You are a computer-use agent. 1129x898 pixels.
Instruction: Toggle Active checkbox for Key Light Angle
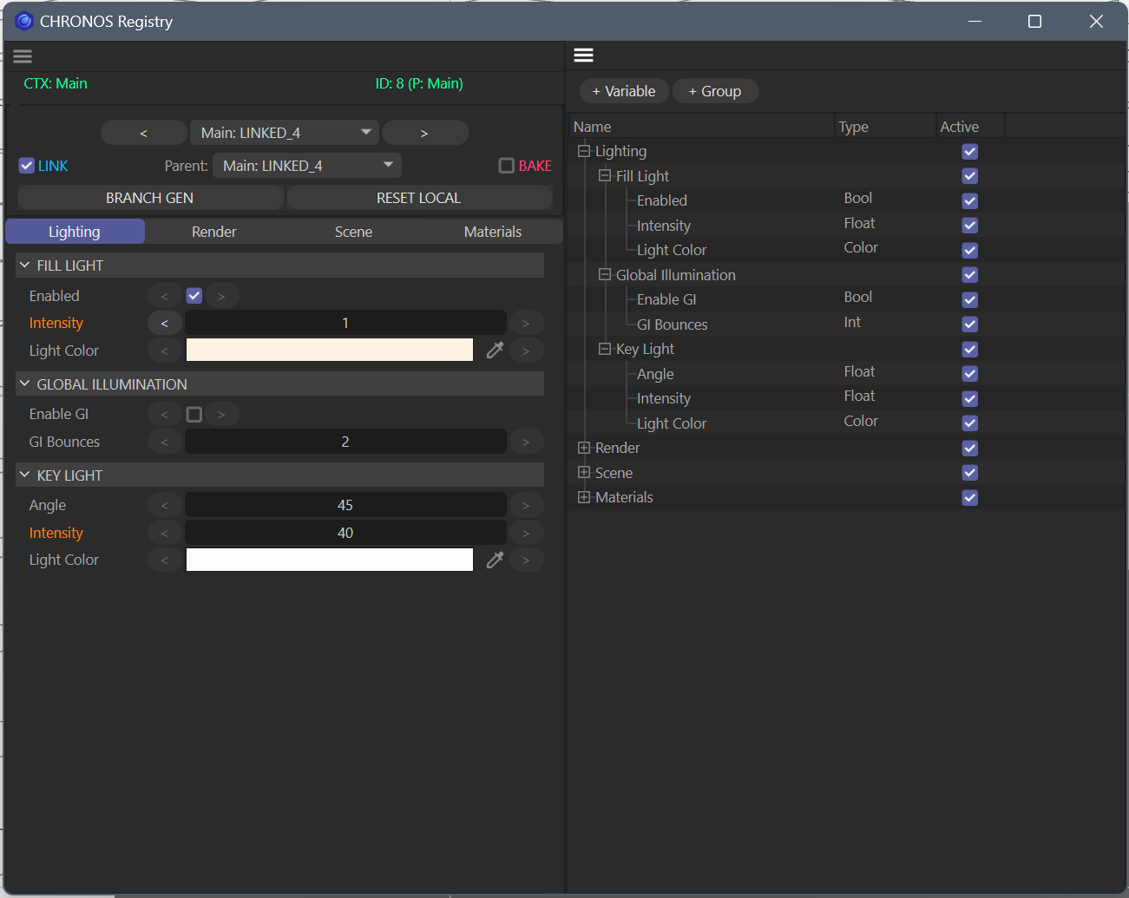970,373
